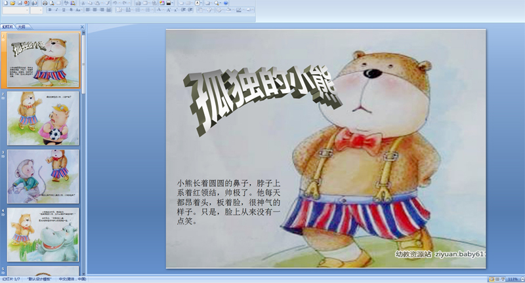This screenshot has height=283, width=525.
Task: Decrease font size with the smaller A
Action: 175,10
